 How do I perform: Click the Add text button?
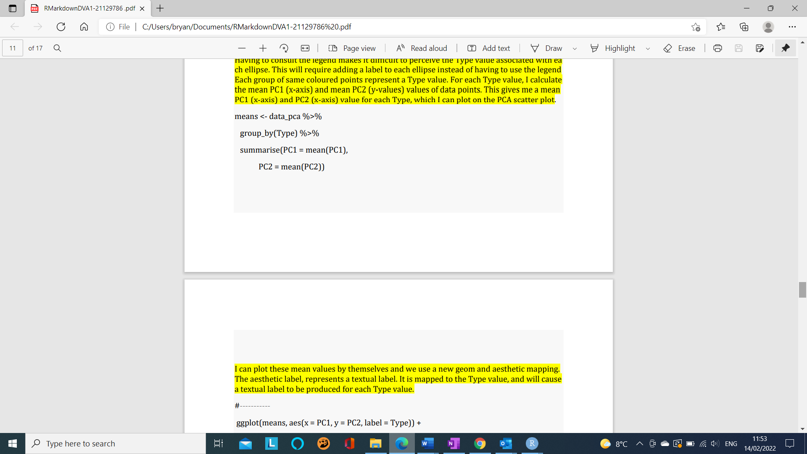pyautogui.click(x=489, y=48)
